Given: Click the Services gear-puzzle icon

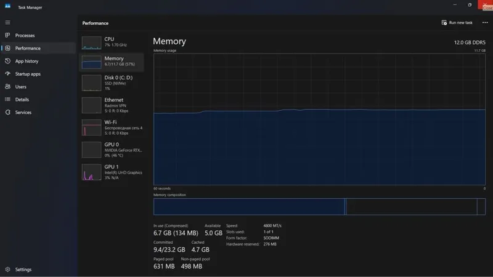Looking at the screenshot, I should (7, 112).
